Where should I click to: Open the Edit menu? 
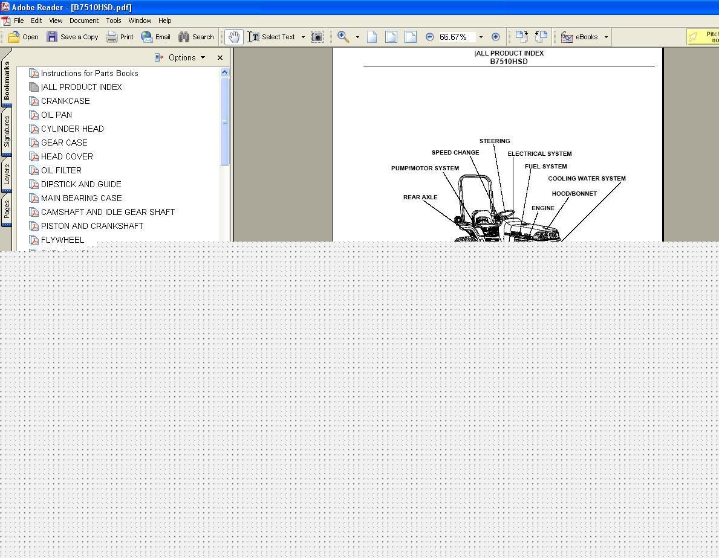pos(36,21)
